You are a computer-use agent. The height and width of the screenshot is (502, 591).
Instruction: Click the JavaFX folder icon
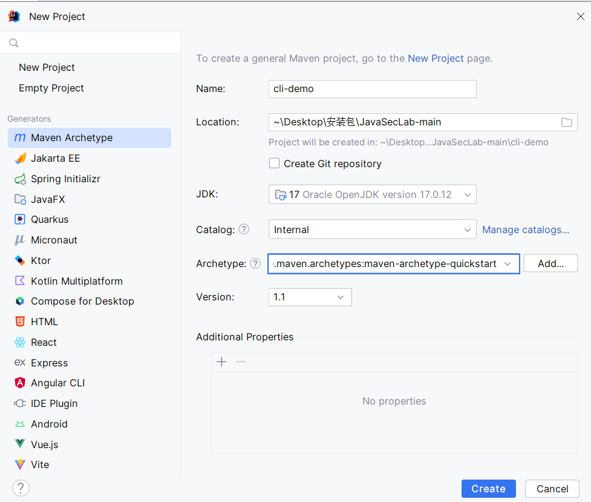point(20,199)
